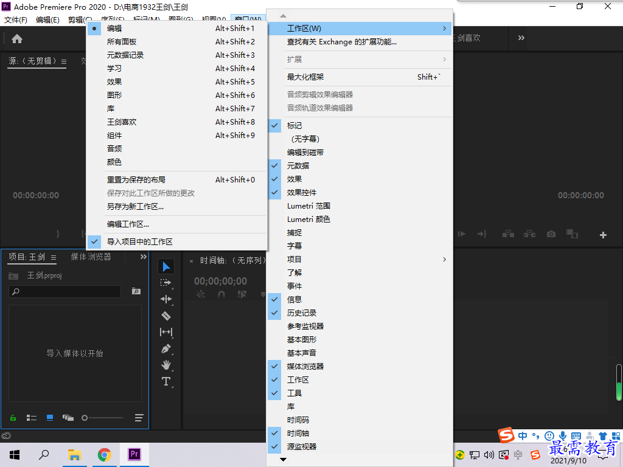Open the 文件(F) menu
Screen dimensions: 623x467
point(15,19)
